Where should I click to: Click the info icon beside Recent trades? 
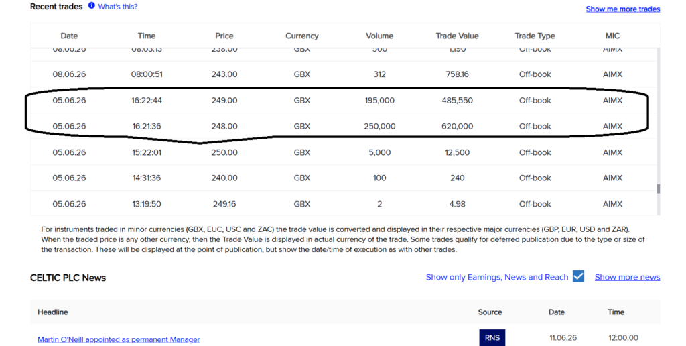(x=91, y=5)
